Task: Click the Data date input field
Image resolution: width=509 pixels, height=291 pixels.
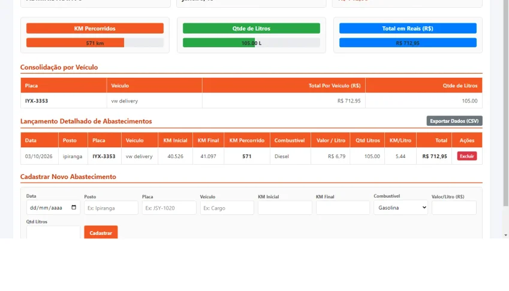Action: click(x=53, y=208)
